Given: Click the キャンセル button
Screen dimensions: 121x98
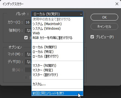Looking at the screenshot, I should [104, 26].
